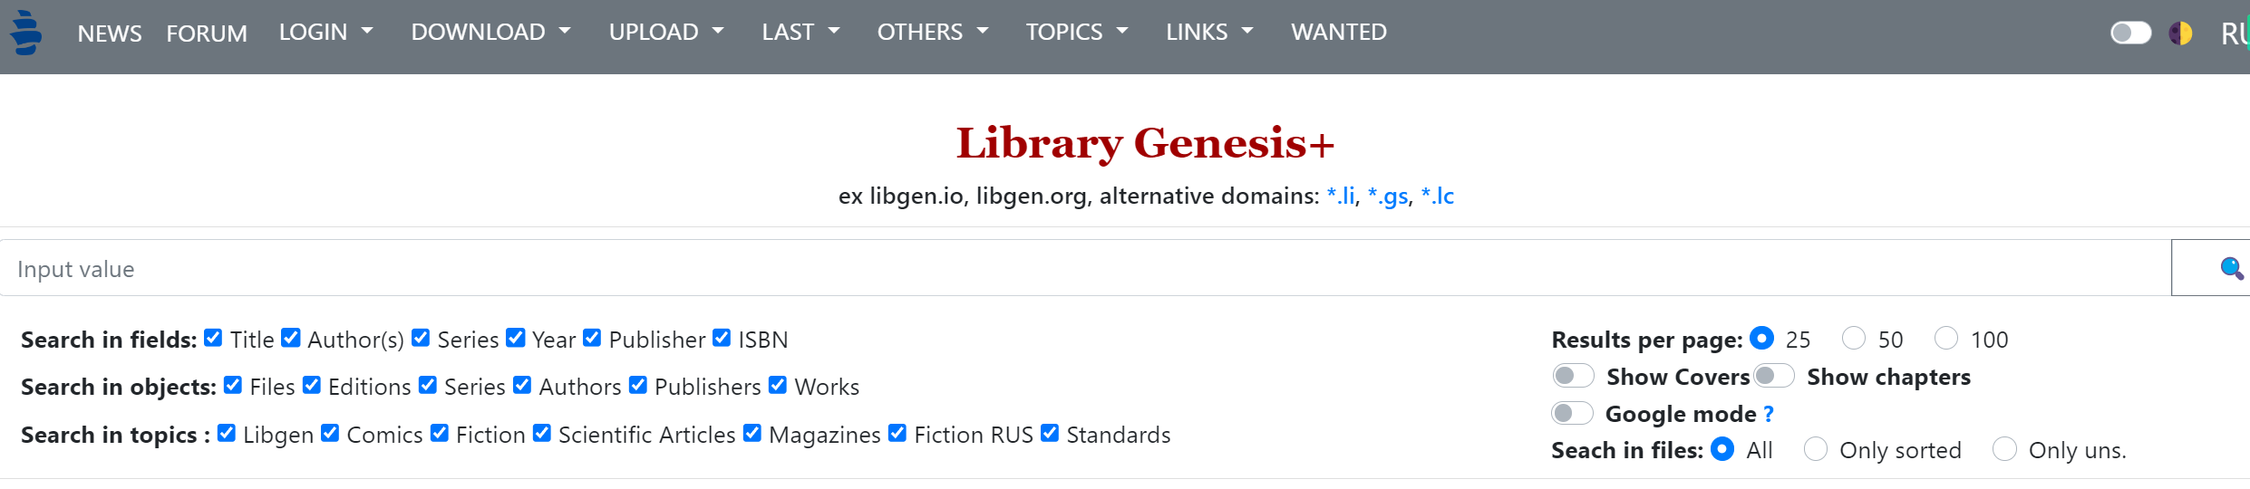
Task: Turn on Show chapters switch
Action: pos(1773,376)
